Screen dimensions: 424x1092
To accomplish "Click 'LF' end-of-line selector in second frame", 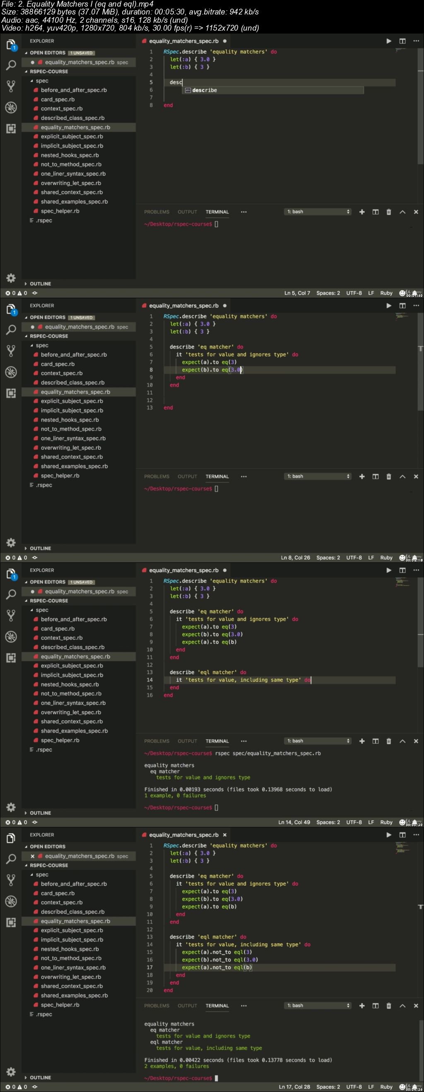I will tap(371, 557).
